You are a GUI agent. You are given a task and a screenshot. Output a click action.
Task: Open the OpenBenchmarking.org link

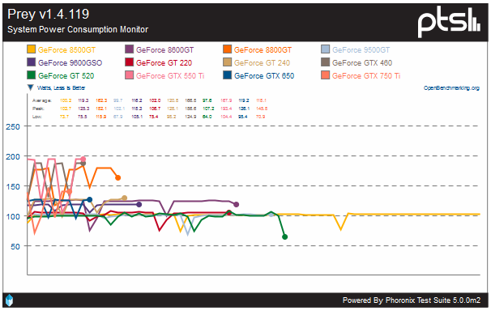[x=451, y=88]
